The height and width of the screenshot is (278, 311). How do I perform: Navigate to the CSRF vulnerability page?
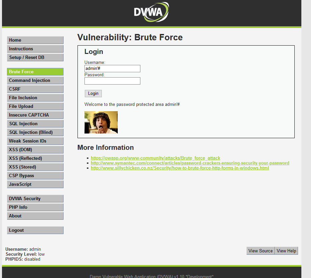coord(35,89)
